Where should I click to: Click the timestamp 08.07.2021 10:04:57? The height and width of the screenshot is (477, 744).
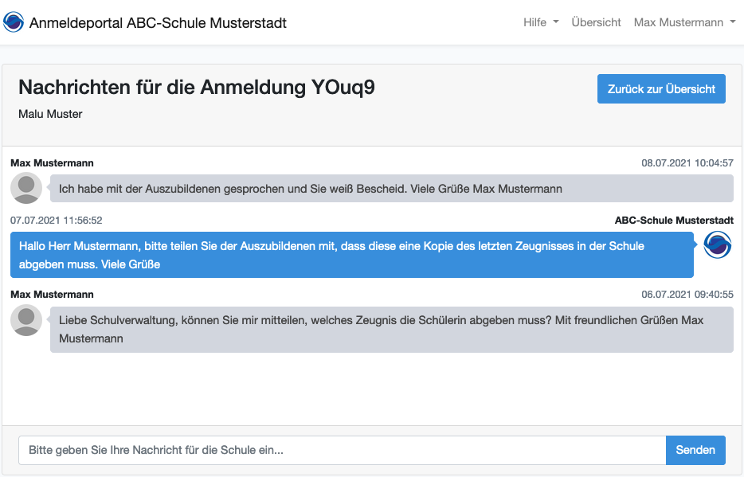[687, 163]
